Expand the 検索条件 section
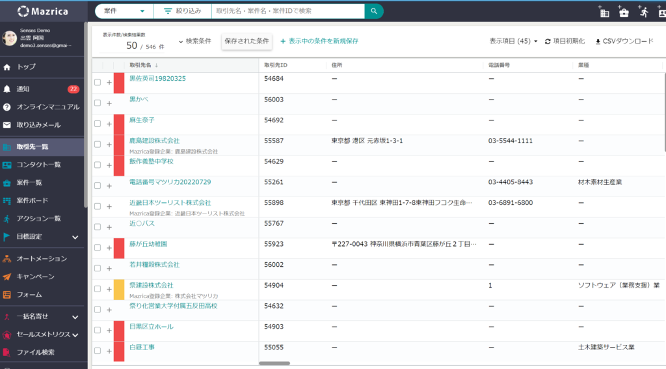This screenshot has height=369, width=666. click(194, 41)
